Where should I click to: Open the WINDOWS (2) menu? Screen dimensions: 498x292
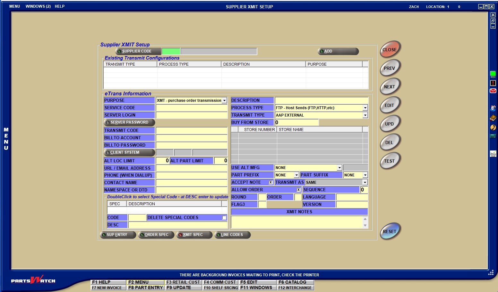[x=38, y=6]
